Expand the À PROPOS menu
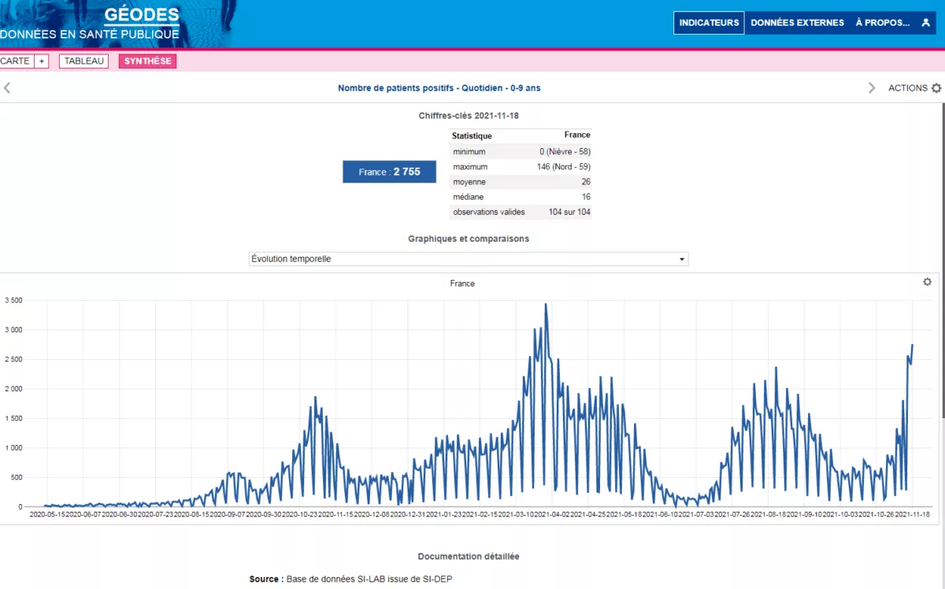 click(x=883, y=23)
